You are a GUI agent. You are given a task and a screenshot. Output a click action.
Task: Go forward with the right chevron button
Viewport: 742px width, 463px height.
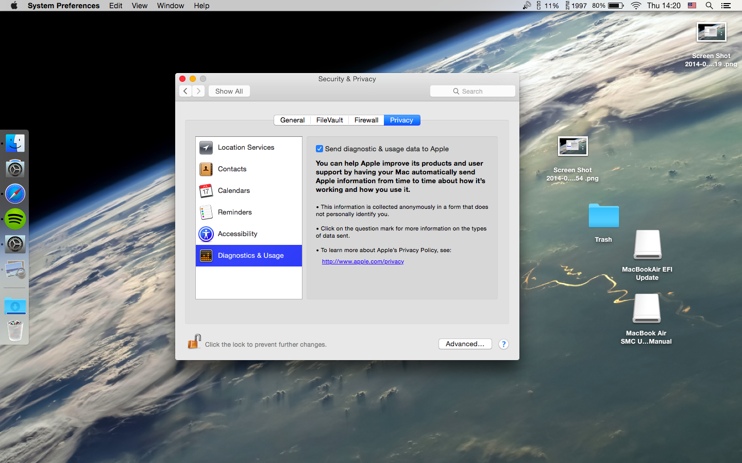coord(198,91)
